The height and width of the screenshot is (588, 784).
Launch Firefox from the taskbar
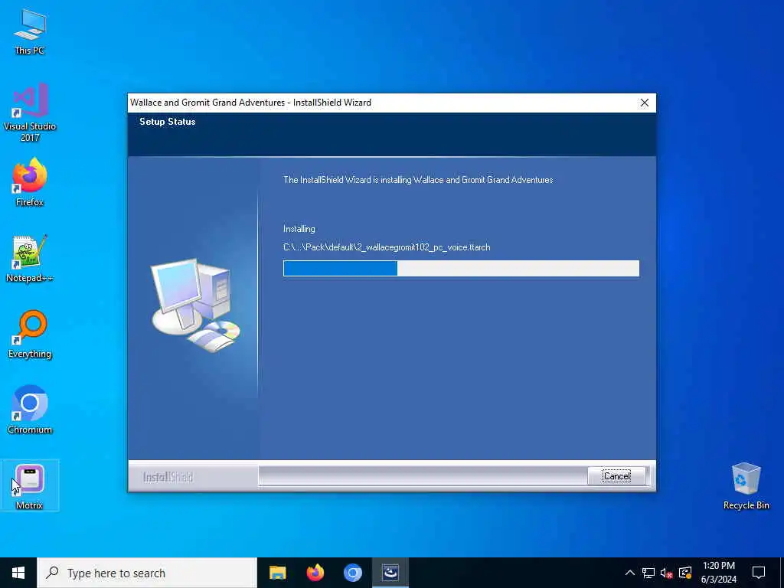[x=315, y=573]
